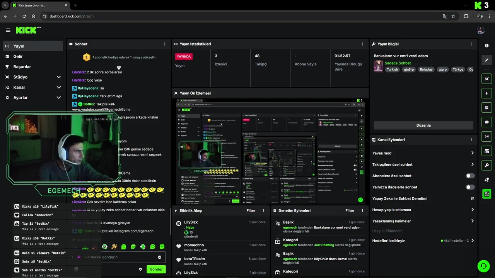Click the 01:52:57 stream duration value
This screenshot has width=495, height=278.
343,56
